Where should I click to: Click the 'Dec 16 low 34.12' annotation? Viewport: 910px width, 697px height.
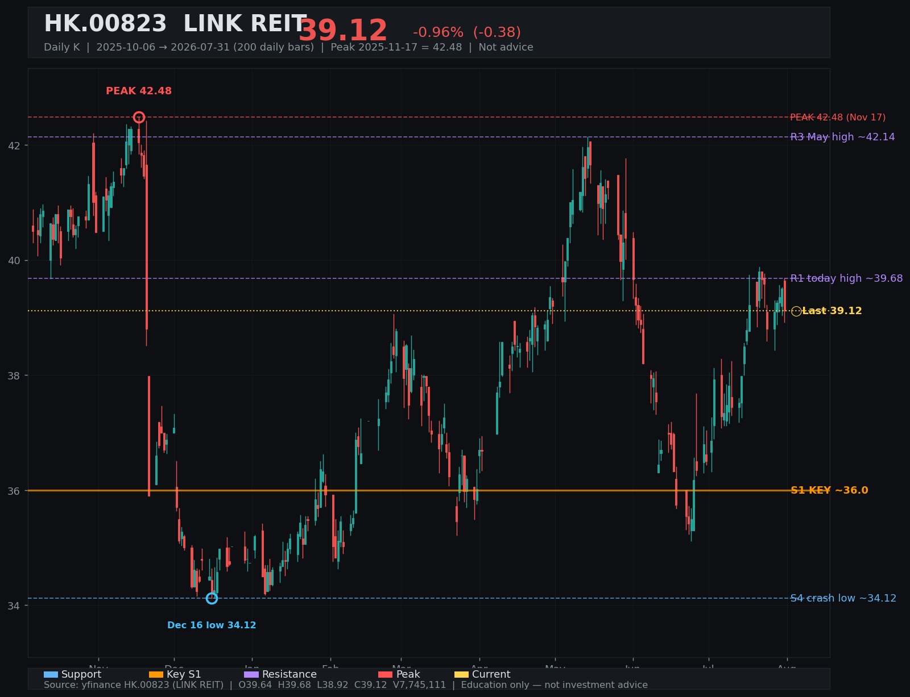(x=212, y=625)
